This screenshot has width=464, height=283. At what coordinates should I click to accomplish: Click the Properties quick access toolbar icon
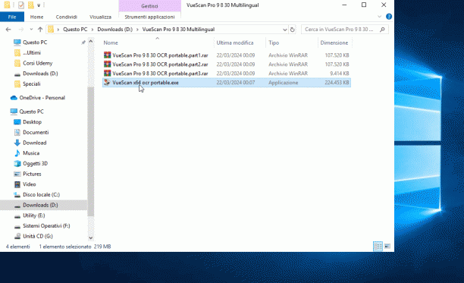(21, 5)
